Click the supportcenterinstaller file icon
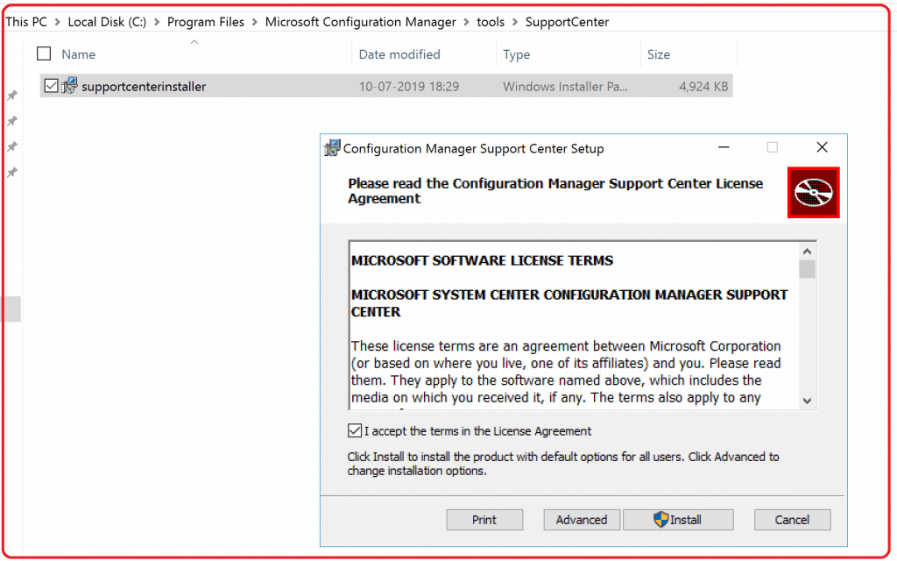The image size is (897, 561). pyautogui.click(x=70, y=86)
